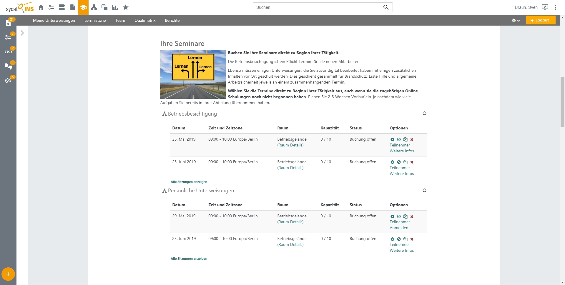Open the Meine Unterweisungen menu
The height and width of the screenshot is (285, 565).
click(x=54, y=20)
